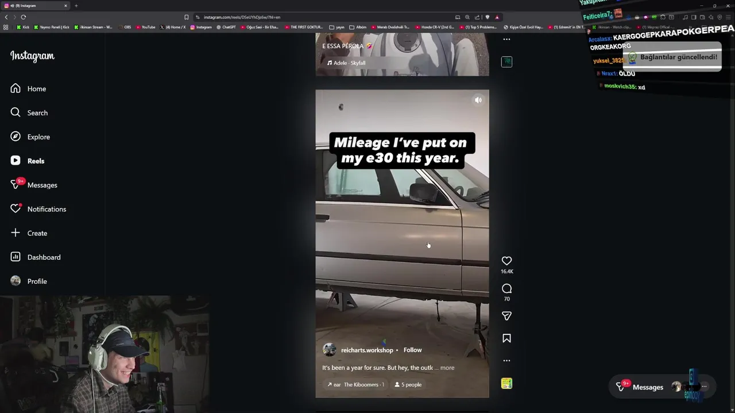
Task: Open Create new post menu
Action: coord(29,233)
